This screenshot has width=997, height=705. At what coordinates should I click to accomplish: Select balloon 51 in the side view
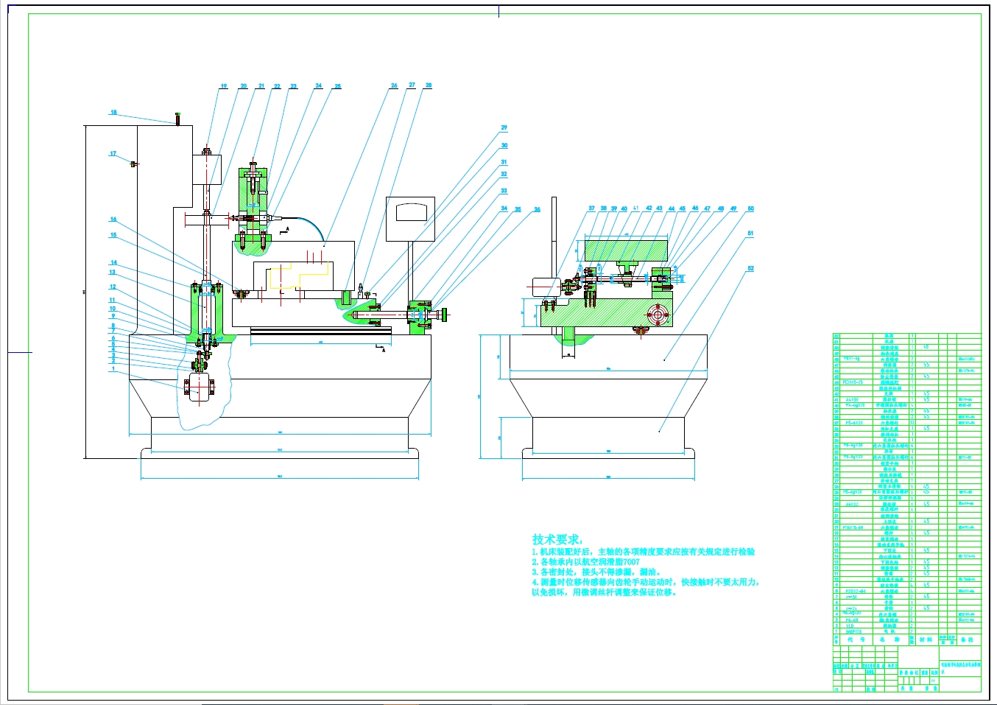[751, 234]
